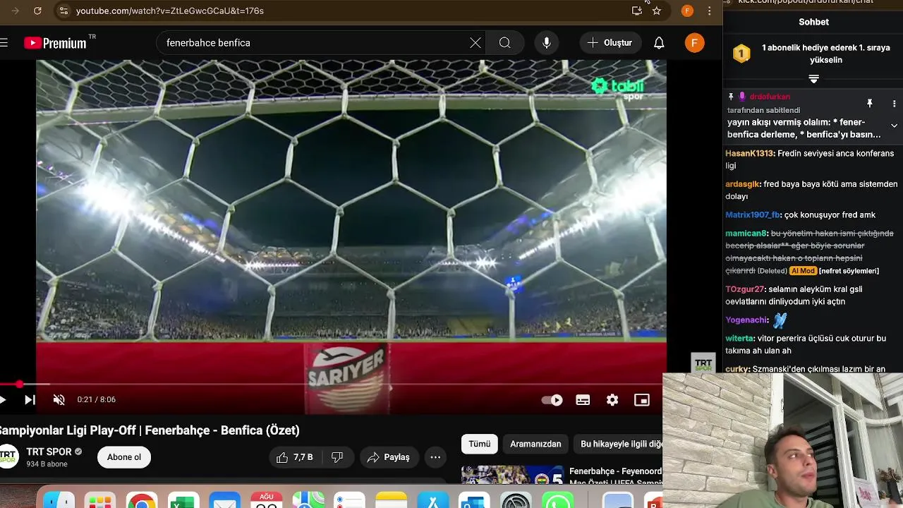Switch player to miniplayer mode
The height and width of the screenshot is (508, 903).
coord(642,400)
